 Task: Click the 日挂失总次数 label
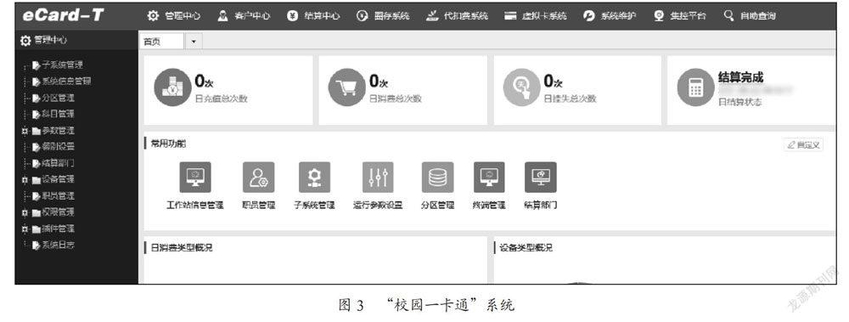570,99
